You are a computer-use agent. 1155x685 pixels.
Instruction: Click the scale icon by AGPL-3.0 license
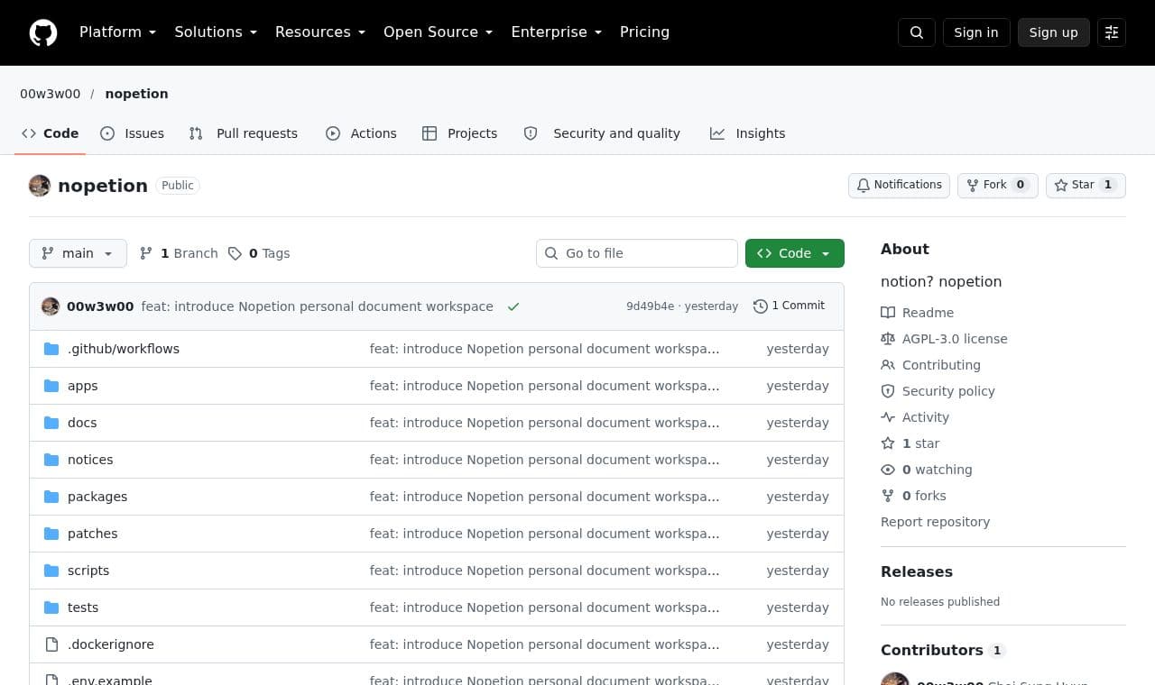[888, 339]
